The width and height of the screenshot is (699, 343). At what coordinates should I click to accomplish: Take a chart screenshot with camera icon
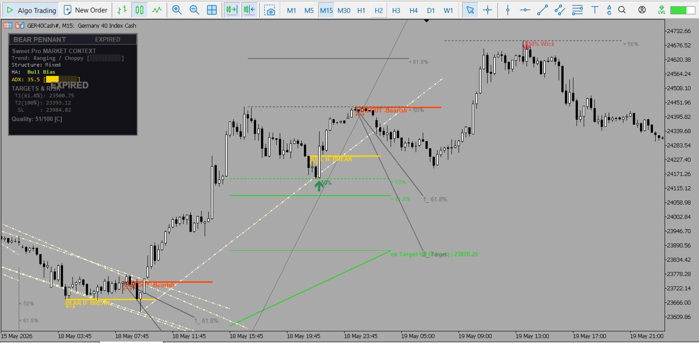coord(269,10)
